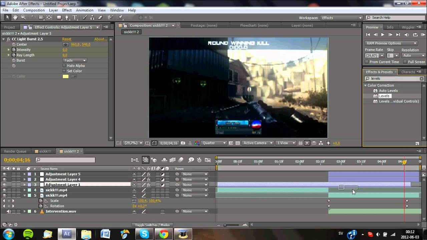Select Levels (Individual Controls) effect

click(x=399, y=101)
